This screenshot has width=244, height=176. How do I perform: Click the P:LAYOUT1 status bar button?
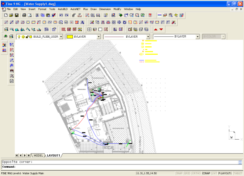tap(225, 173)
